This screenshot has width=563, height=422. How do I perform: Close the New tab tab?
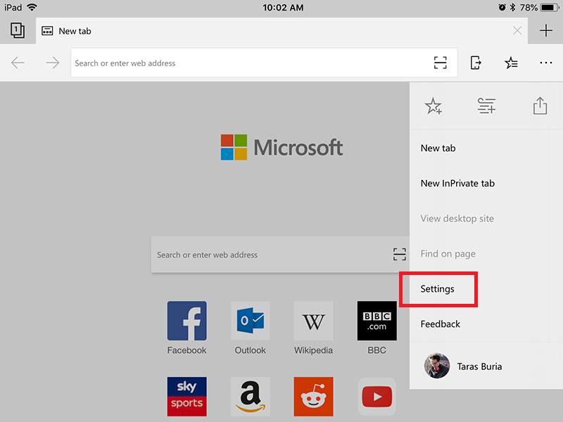517,31
